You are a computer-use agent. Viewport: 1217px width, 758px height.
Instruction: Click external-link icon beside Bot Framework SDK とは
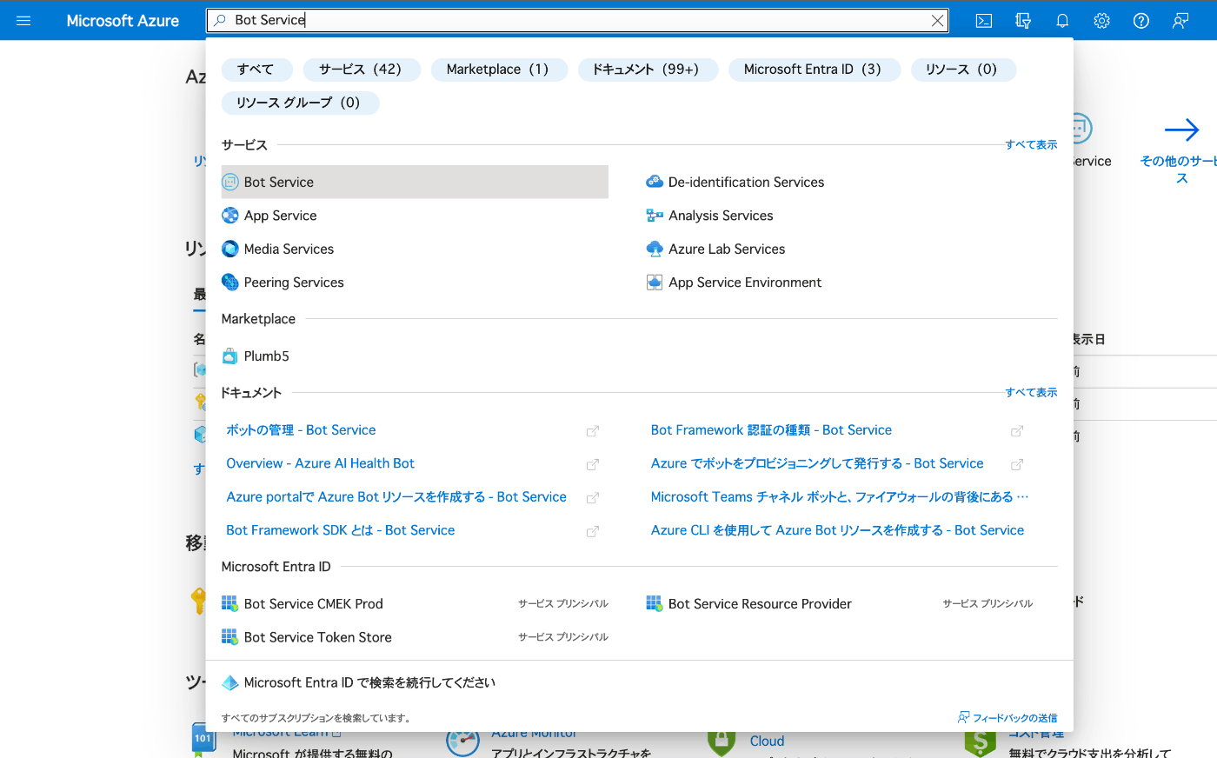click(593, 531)
